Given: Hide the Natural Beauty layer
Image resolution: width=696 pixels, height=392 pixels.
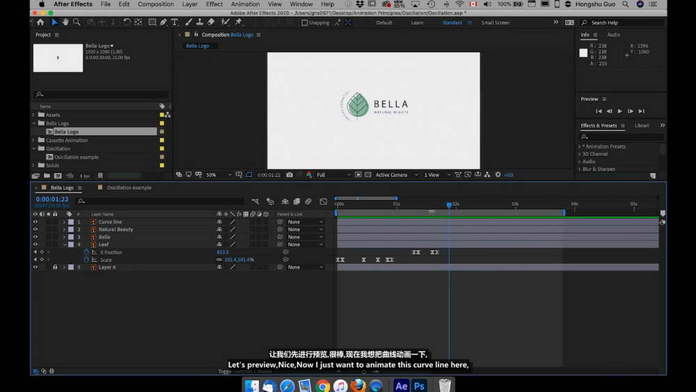Looking at the screenshot, I should pos(35,230).
